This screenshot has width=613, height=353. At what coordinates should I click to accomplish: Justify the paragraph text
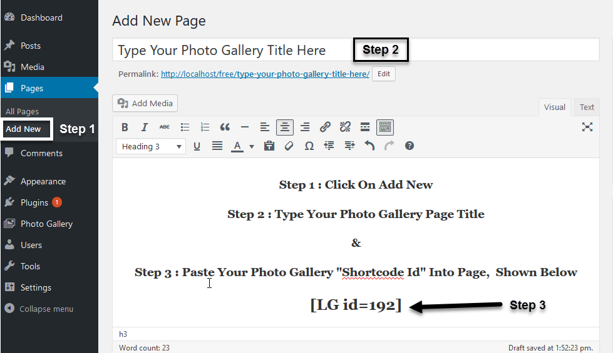click(217, 146)
